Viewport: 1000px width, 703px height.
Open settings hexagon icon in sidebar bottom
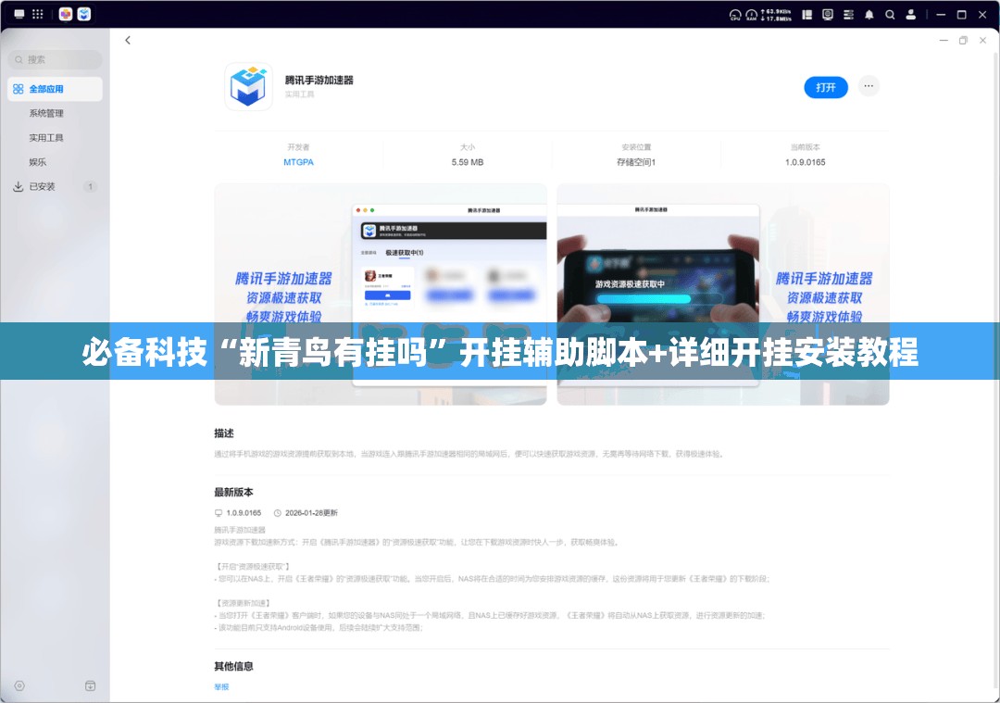tap(19, 685)
